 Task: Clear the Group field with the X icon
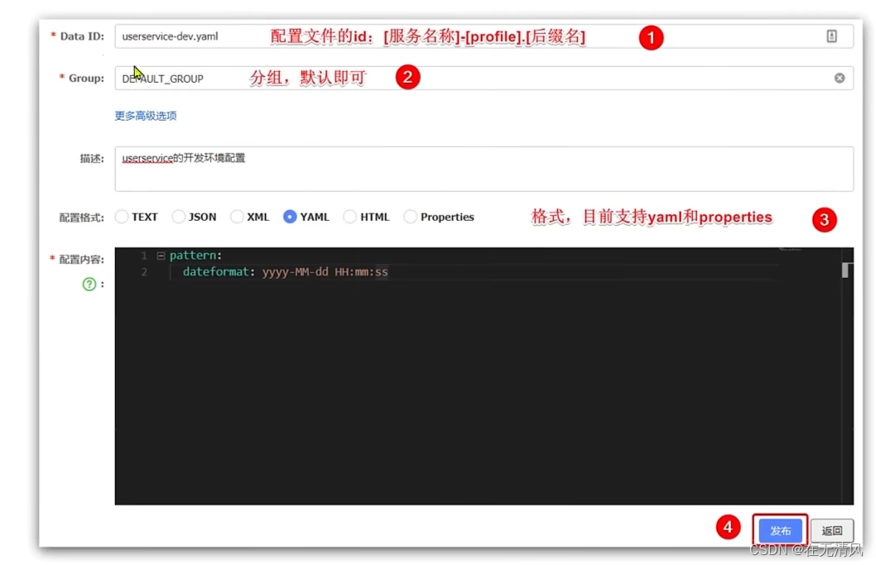(x=839, y=78)
